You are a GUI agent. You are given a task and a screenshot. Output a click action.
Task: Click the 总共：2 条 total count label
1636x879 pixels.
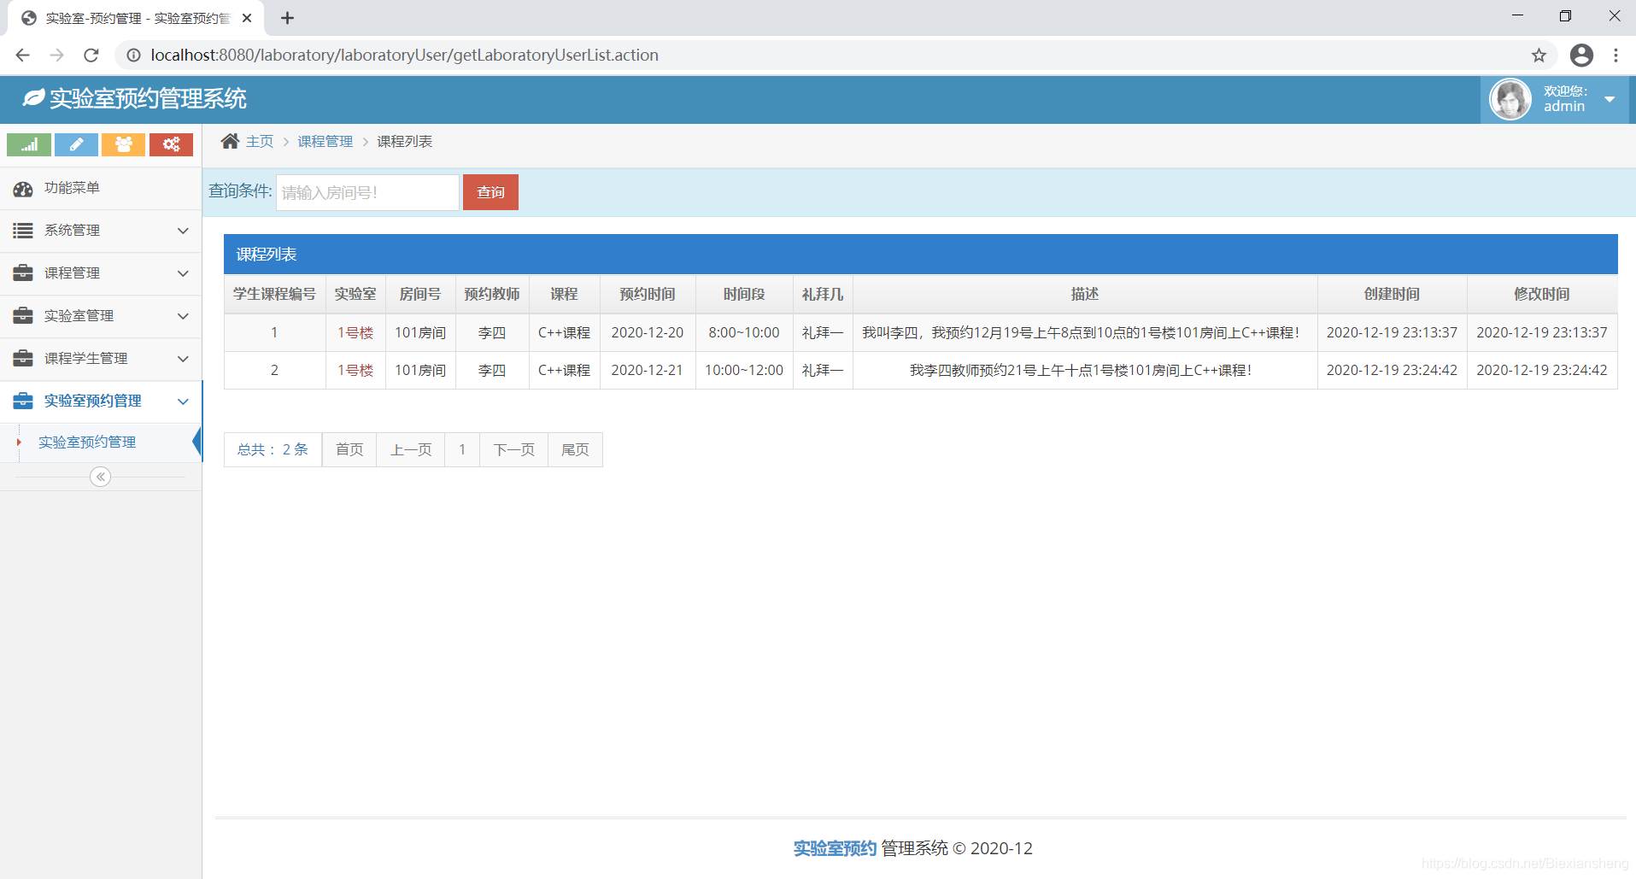tap(273, 450)
